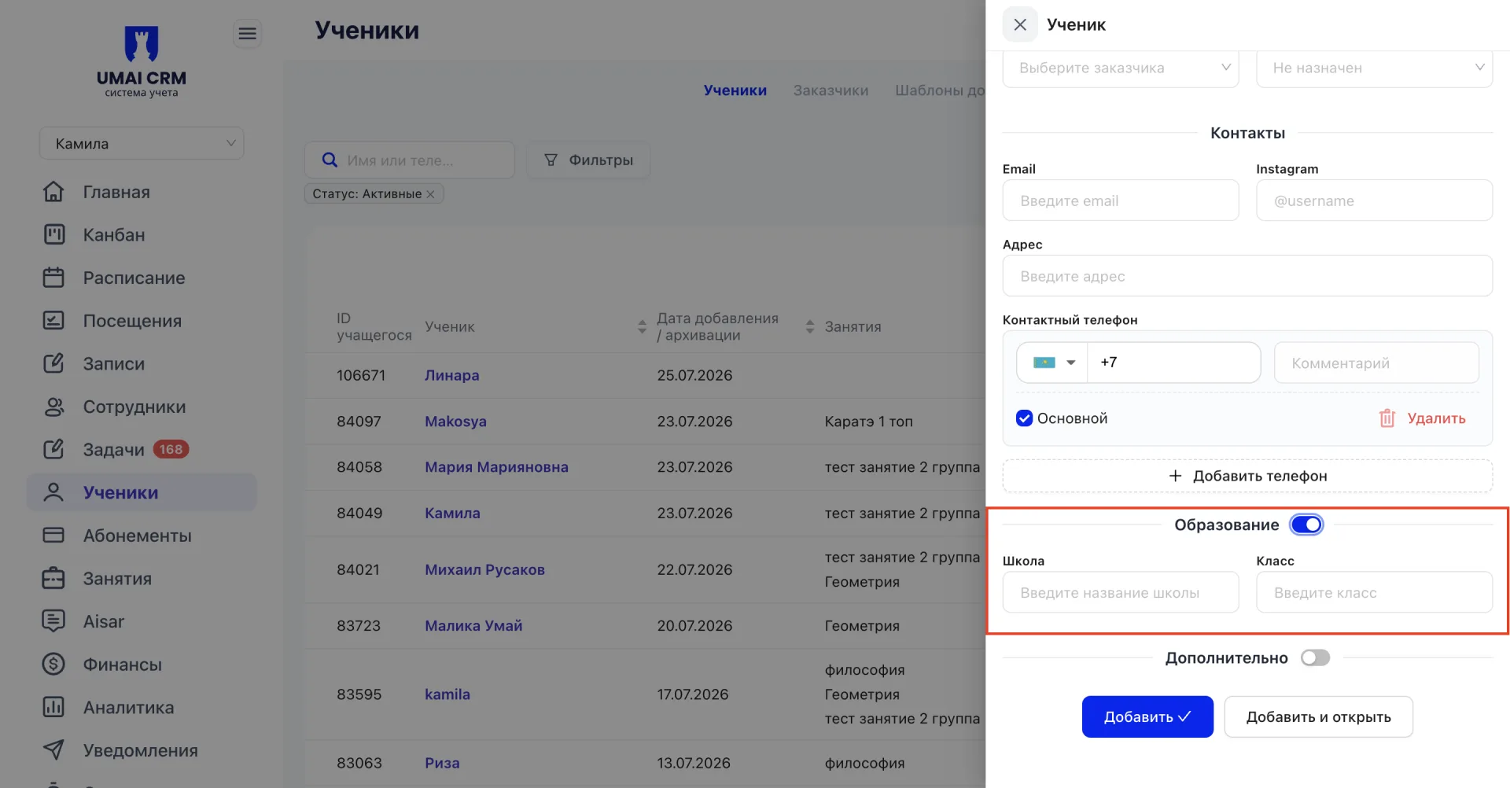Click the Контакты section heading
This screenshot has width=1510, height=788.
(x=1247, y=133)
